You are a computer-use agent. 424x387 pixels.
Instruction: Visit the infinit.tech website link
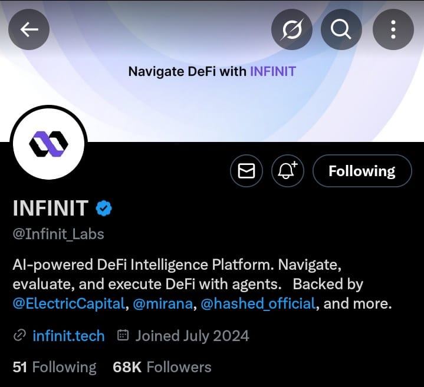coord(68,336)
